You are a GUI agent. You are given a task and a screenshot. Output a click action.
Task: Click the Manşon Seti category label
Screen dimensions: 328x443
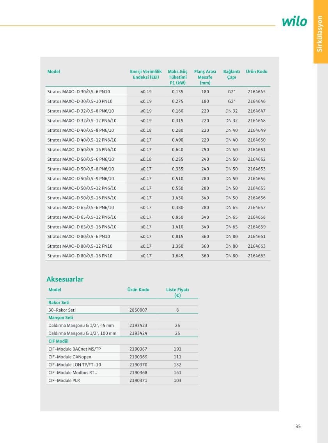61,317
